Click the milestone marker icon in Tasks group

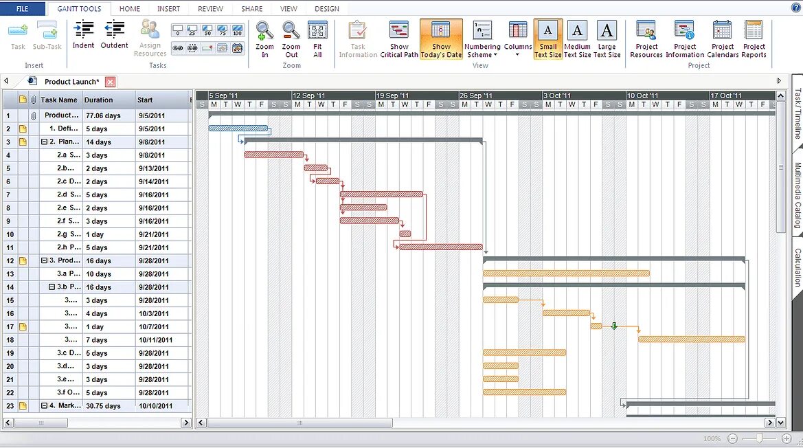pos(207,48)
